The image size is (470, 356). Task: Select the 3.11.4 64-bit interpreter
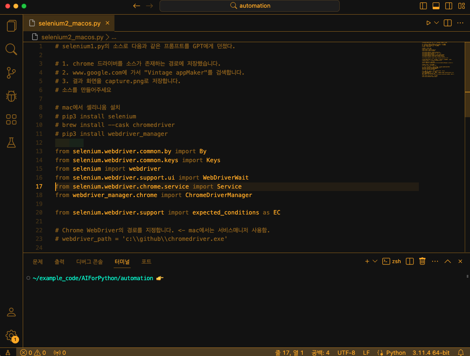[x=431, y=352]
